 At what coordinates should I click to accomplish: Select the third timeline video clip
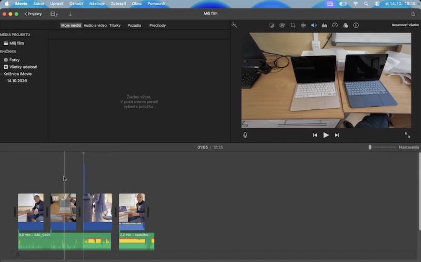point(97,212)
